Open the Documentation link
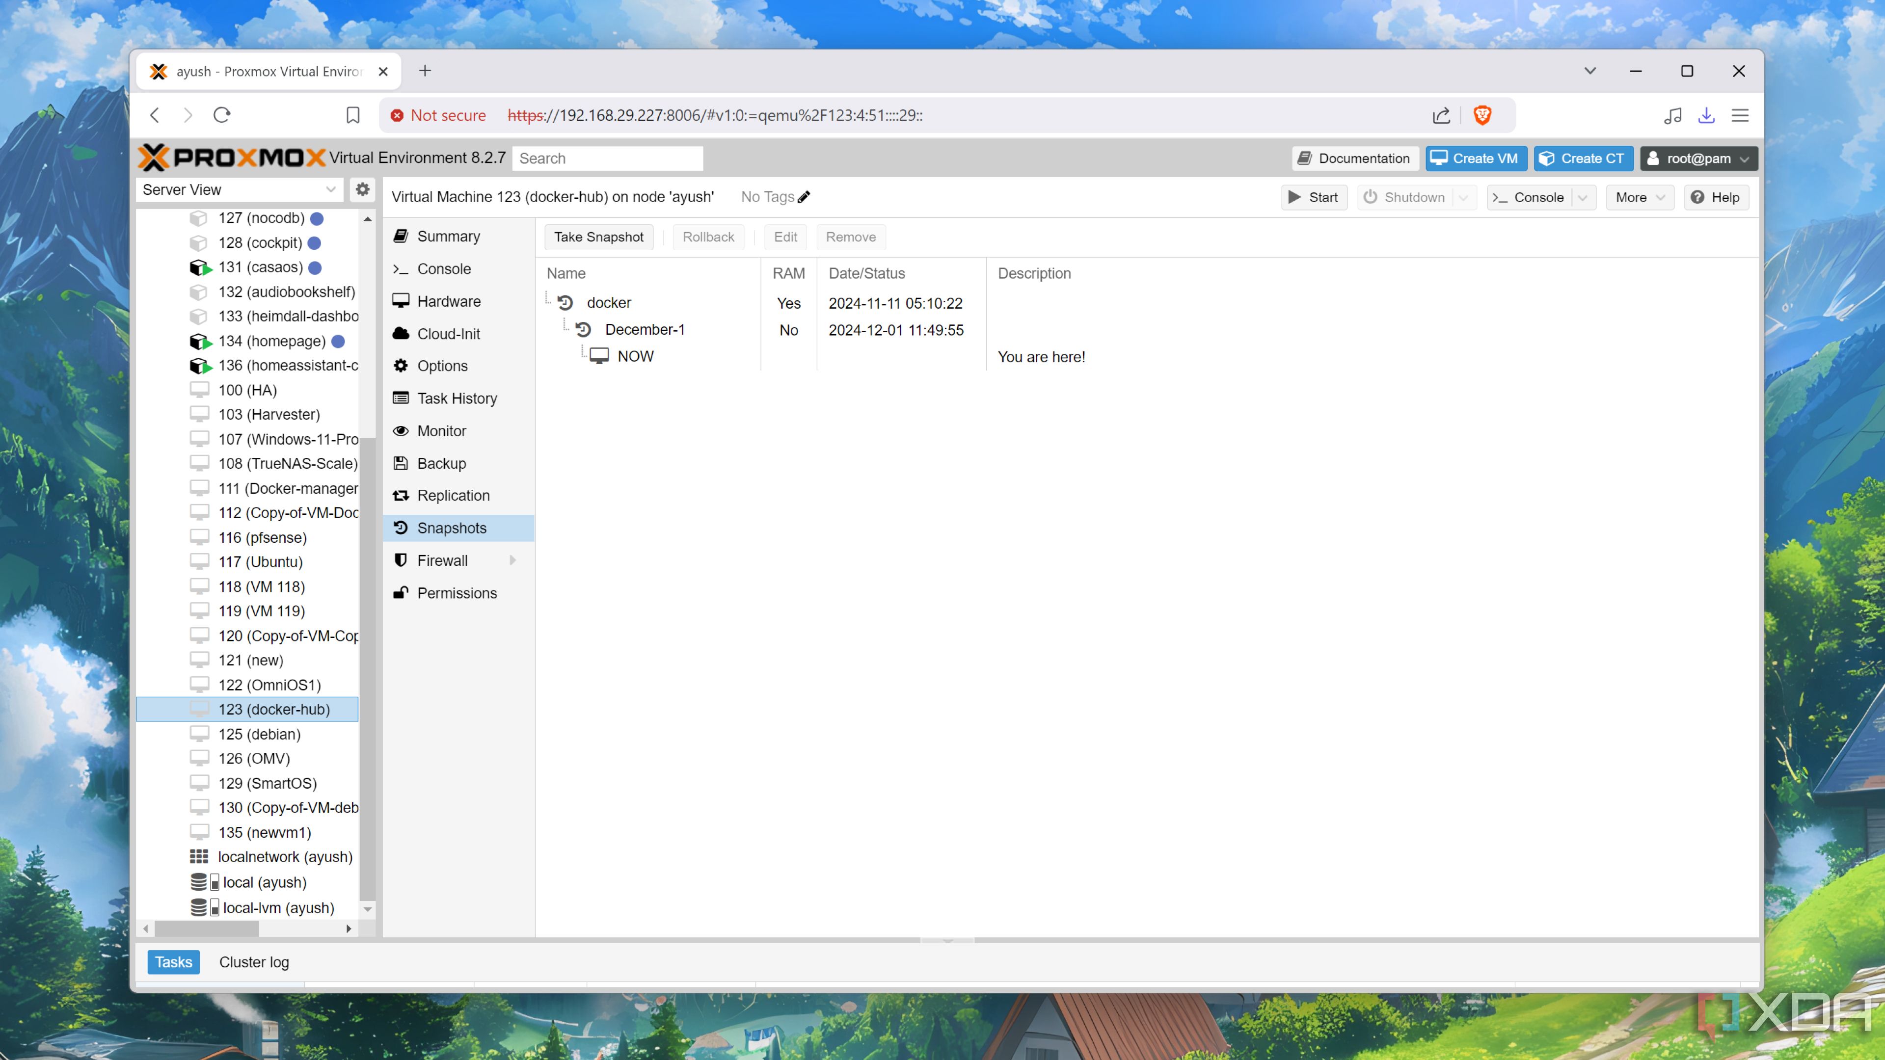This screenshot has width=1885, height=1060. tap(1354, 158)
